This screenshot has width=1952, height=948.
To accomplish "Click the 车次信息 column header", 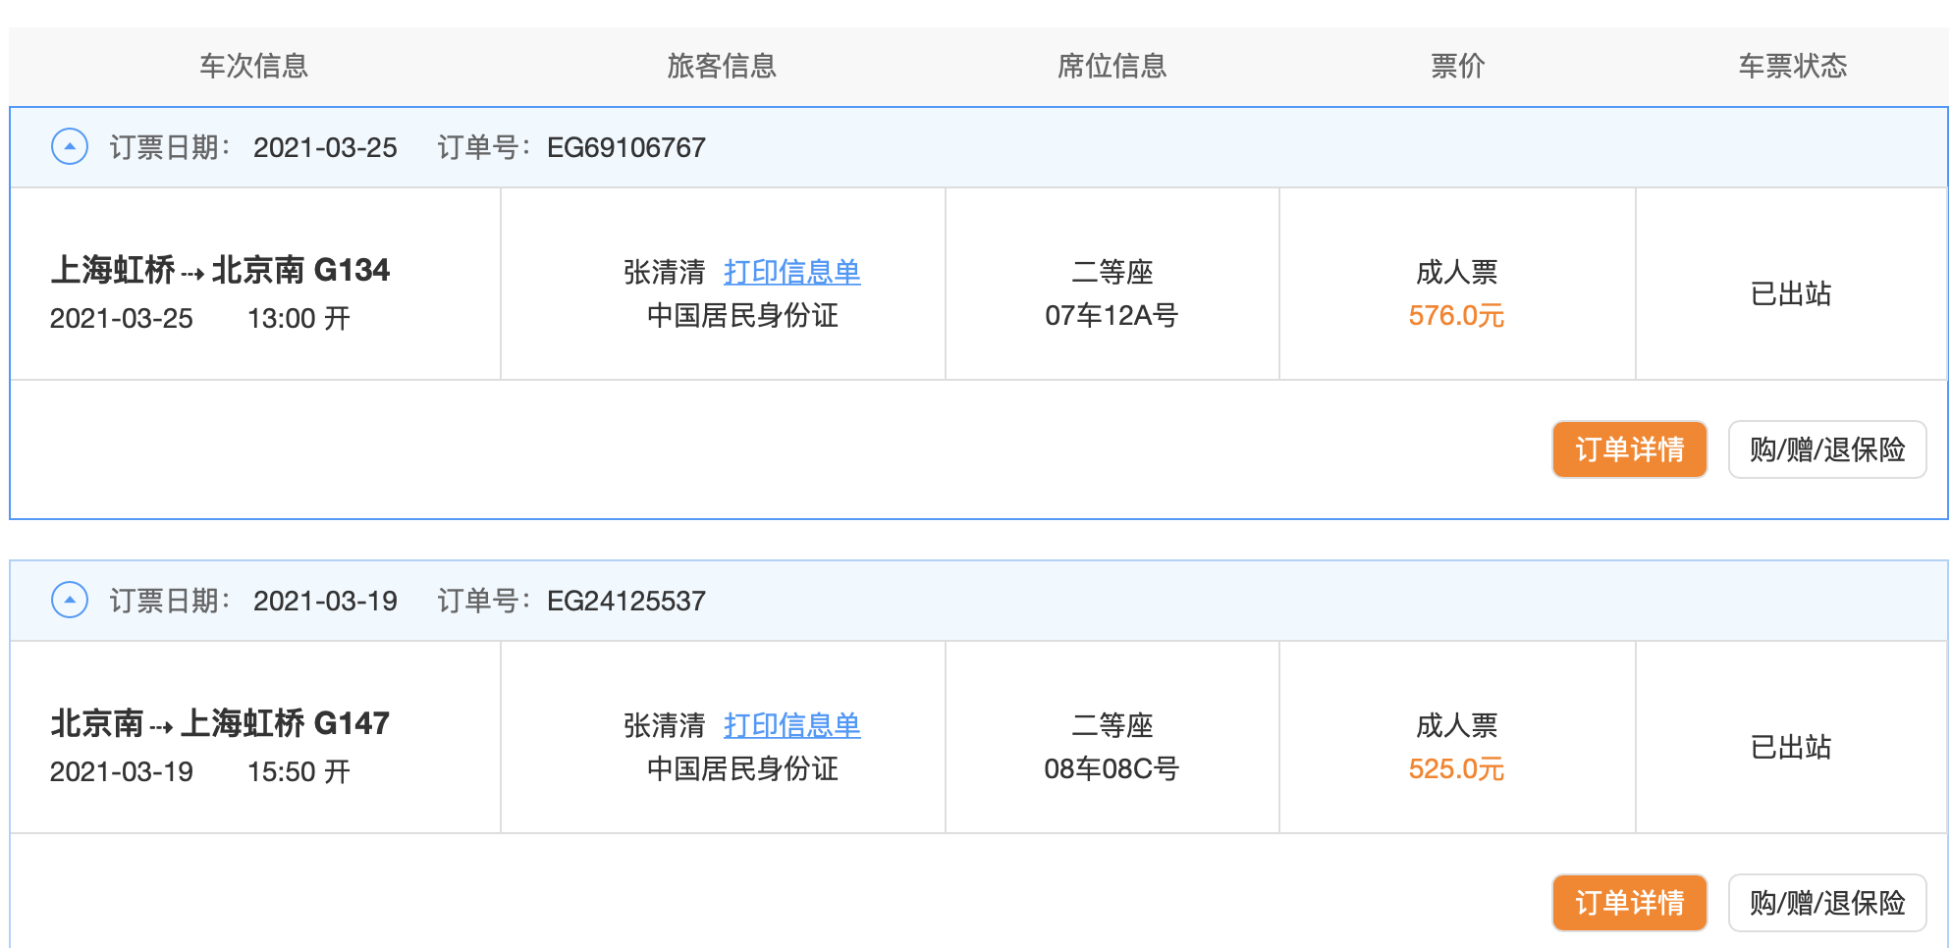I will click(x=254, y=66).
